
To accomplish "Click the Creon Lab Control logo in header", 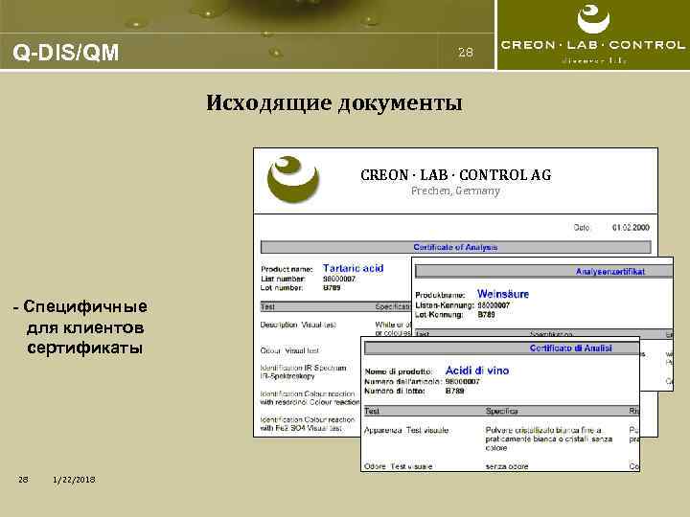I will [x=593, y=34].
